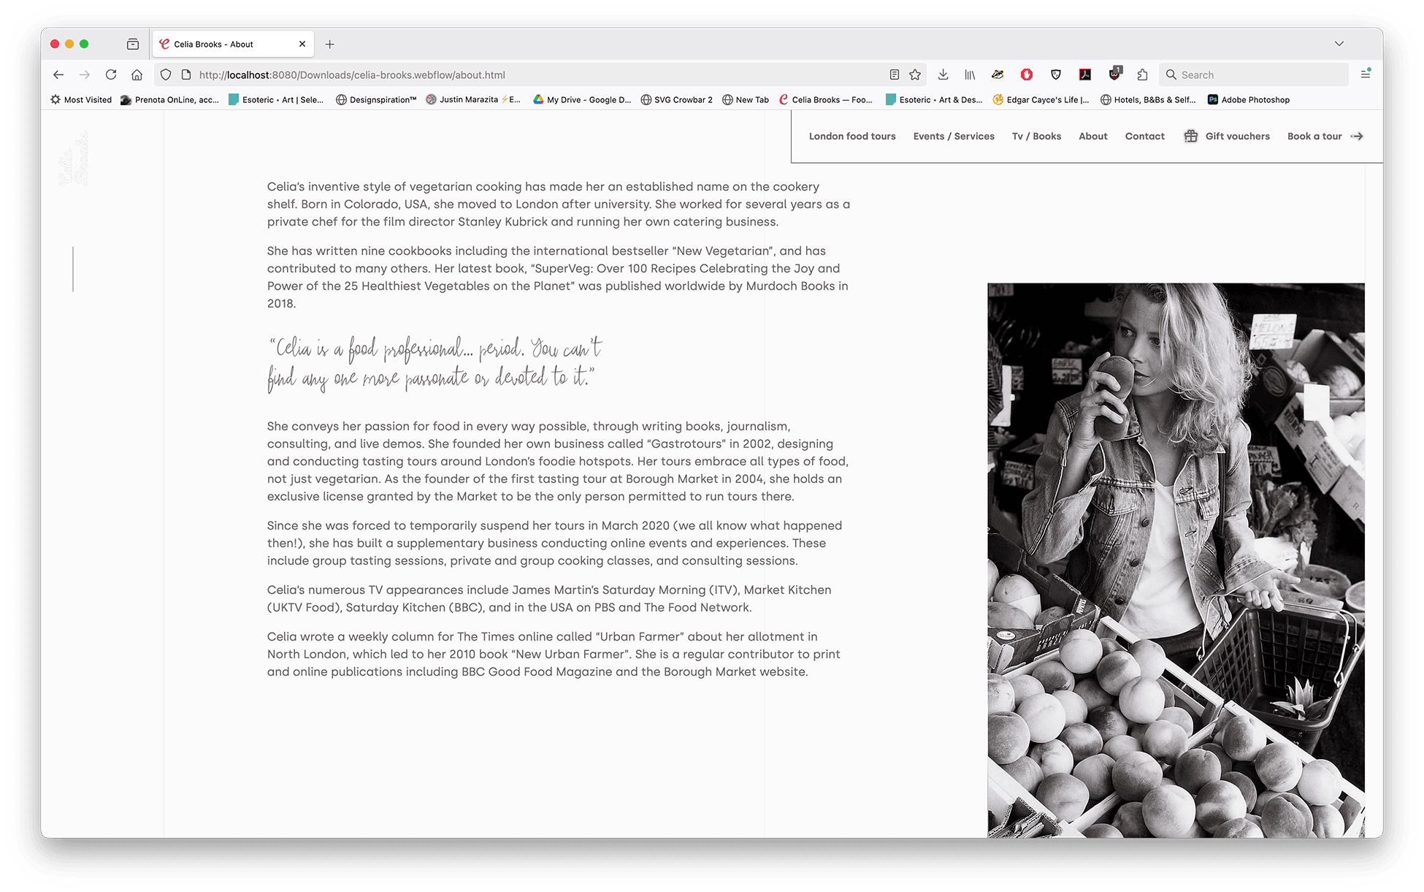Click the Adblock red hand extension

tap(1027, 75)
